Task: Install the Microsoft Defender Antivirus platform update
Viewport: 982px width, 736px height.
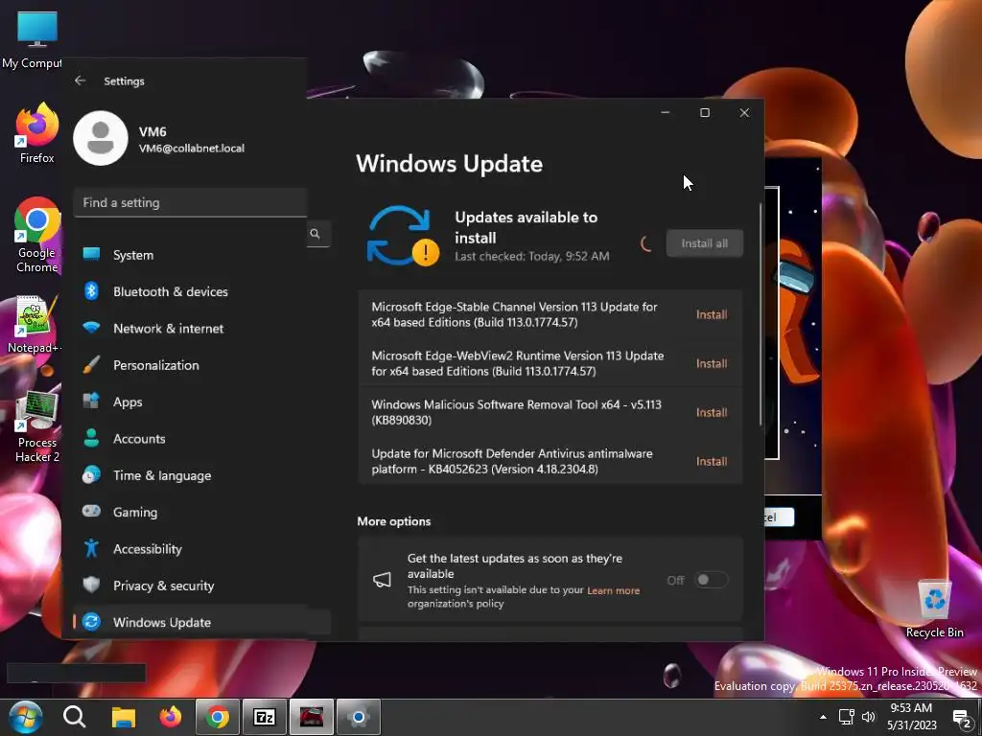Action: [712, 461]
